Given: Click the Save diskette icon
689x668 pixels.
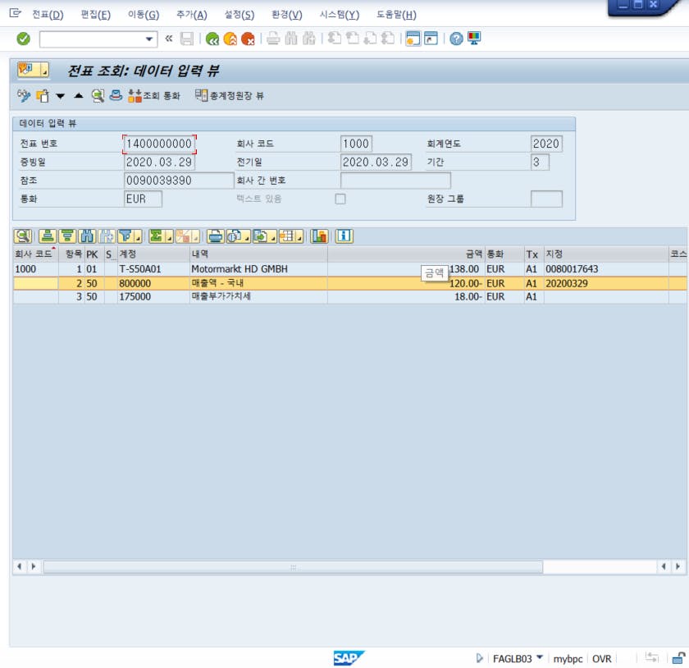Looking at the screenshot, I should point(187,39).
